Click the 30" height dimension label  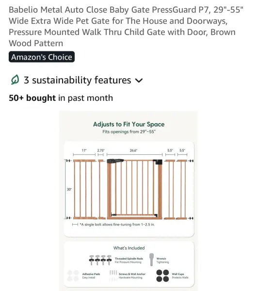(x=69, y=189)
